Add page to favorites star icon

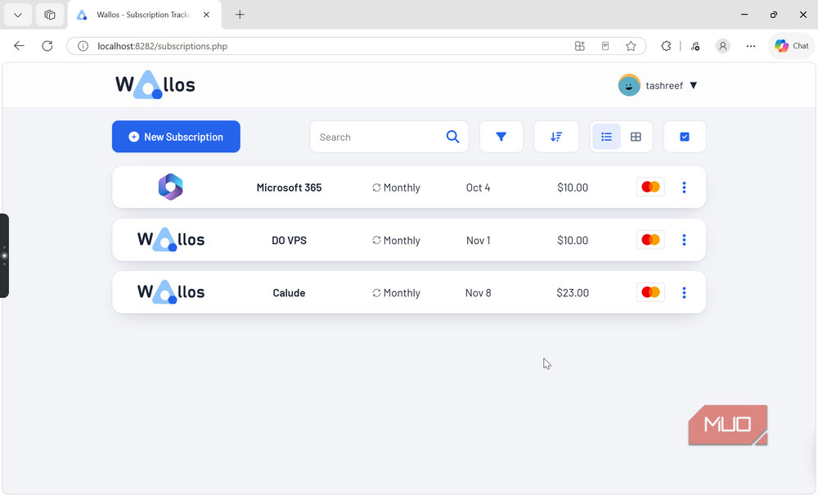point(631,46)
